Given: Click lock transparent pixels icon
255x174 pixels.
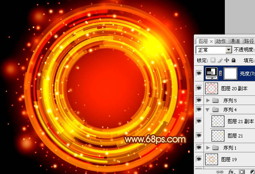Looking at the screenshot, I should pos(213,60).
